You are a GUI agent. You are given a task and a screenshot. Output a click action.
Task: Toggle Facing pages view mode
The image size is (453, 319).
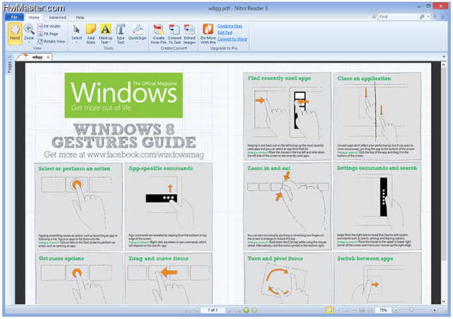(x=345, y=310)
